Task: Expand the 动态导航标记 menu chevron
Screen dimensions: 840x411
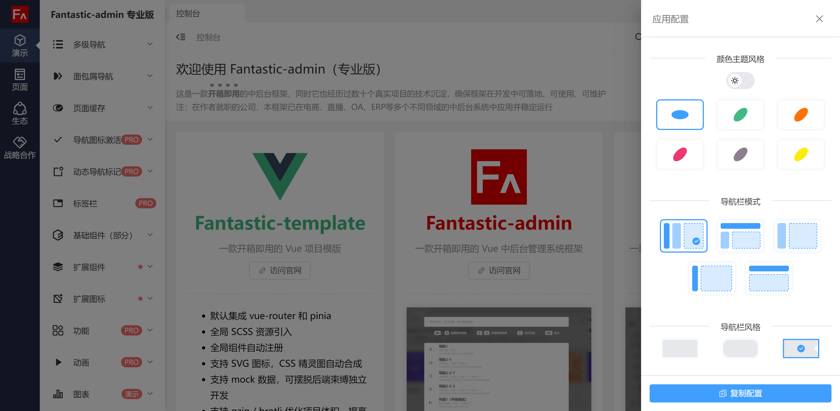Action: point(150,171)
